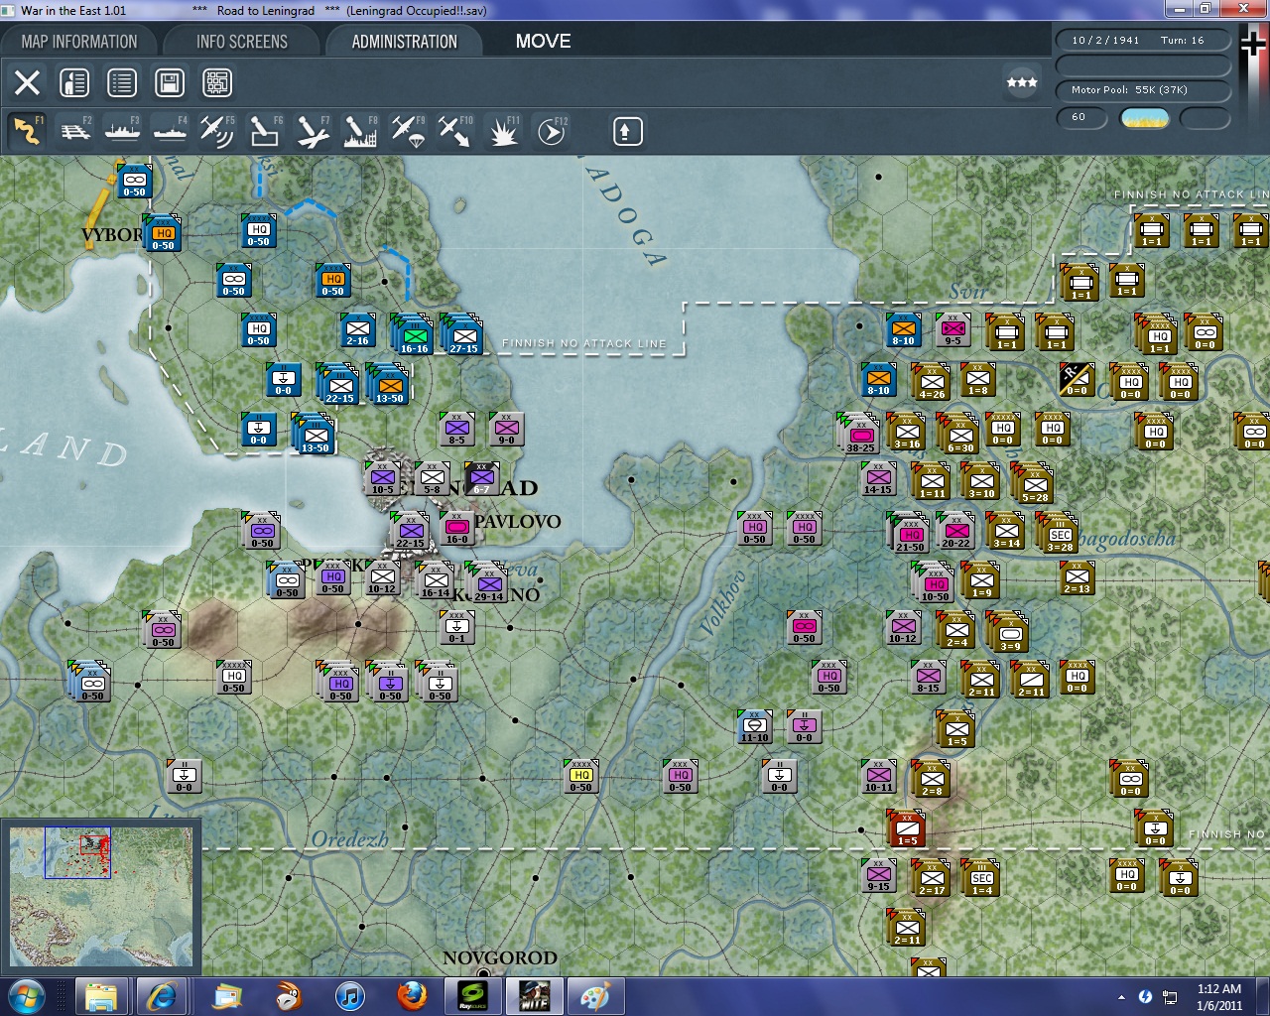Select the 11-10 unit counter

click(x=754, y=727)
